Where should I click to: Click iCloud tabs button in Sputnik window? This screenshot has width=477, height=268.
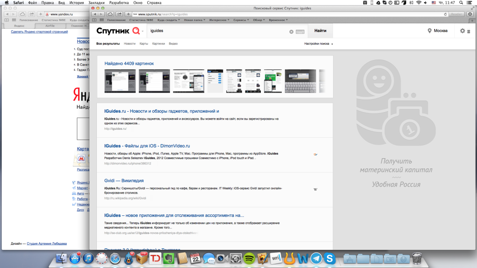pos(110,14)
